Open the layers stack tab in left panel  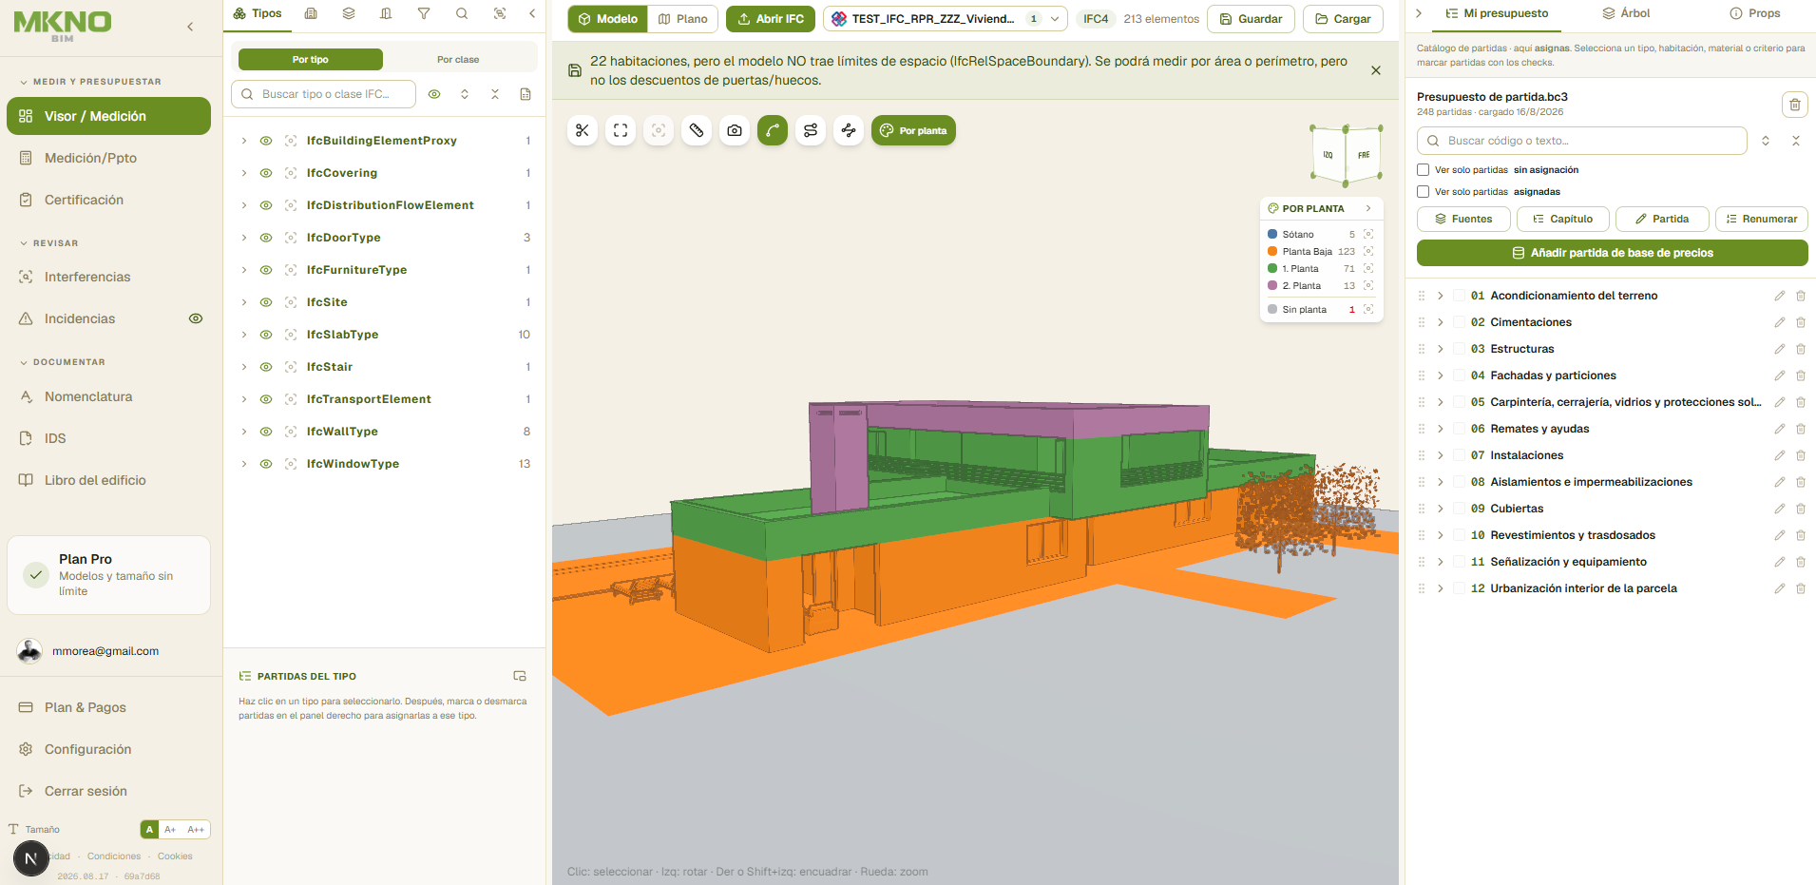click(x=349, y=13)
